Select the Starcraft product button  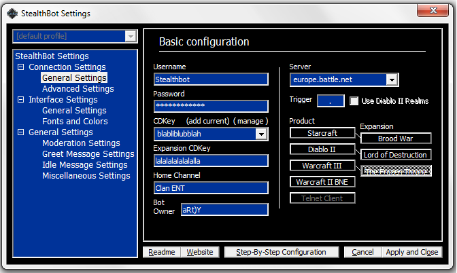point(322,133)
